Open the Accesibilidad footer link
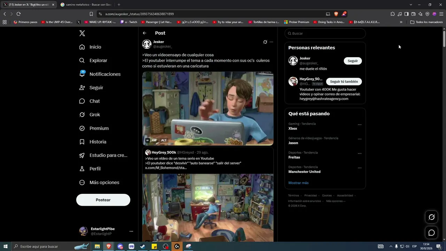This screenshot has width=446, height=251. pos(345,196)
